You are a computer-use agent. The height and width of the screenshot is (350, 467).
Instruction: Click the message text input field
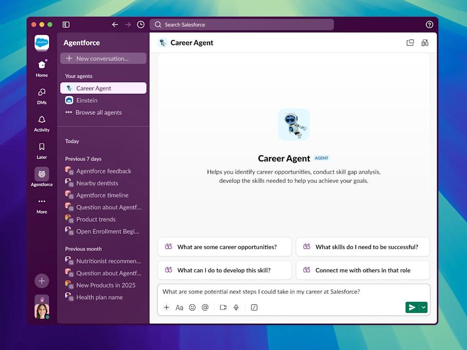(x=294, y=292)
